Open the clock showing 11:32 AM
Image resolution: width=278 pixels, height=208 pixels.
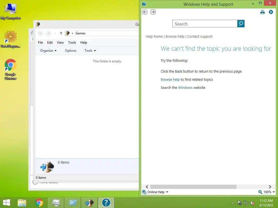[x=266, y=203]
